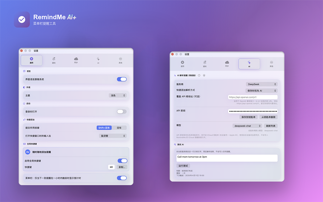This screenshot has width=323, height=202.
Task: Disable the 启用全局快捷键 switch
Action: [x=122, y=161]
